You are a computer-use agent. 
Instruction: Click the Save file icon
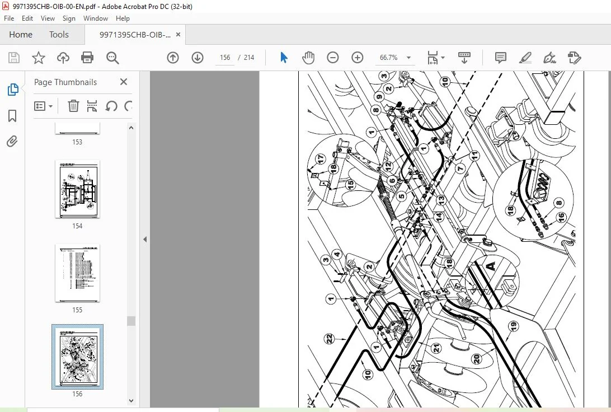(14, 58)
